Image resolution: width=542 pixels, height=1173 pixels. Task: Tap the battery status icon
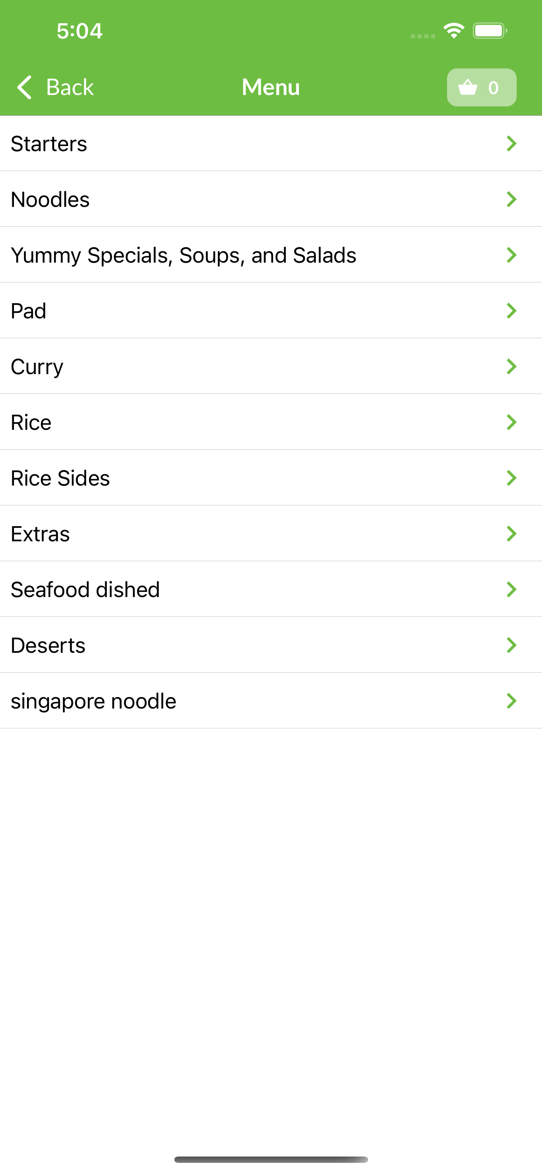tap(490, 30)
